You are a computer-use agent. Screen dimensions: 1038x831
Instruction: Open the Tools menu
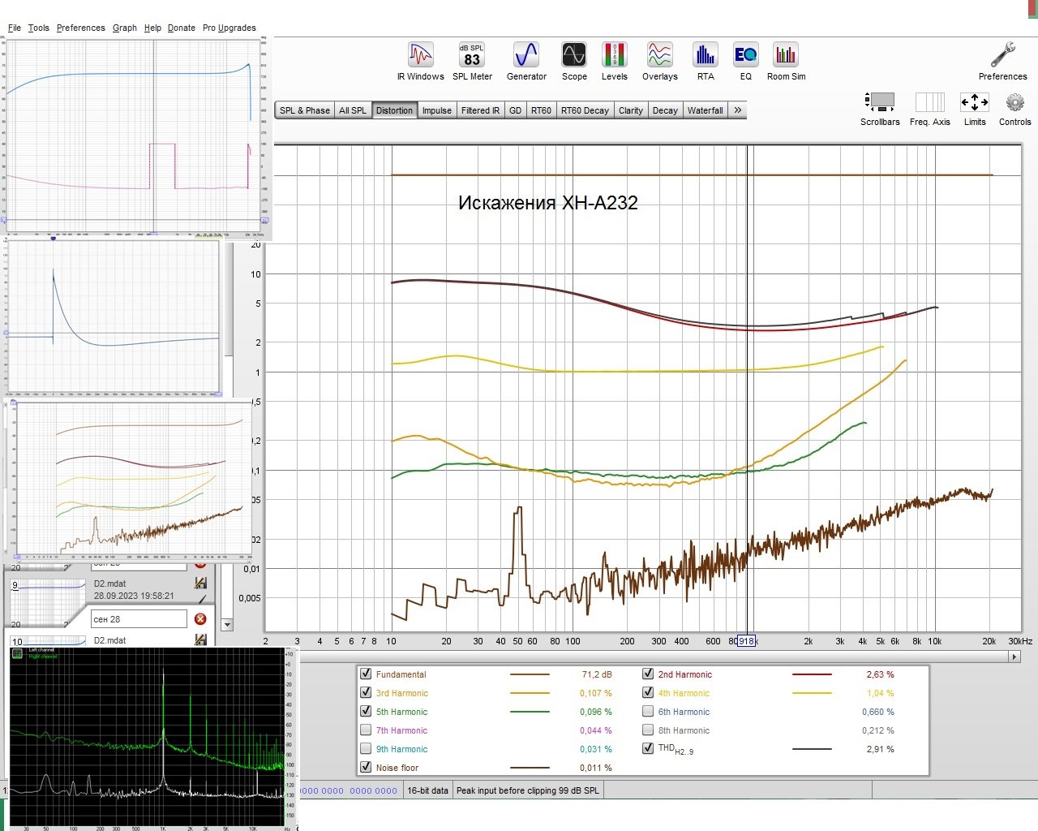pos(38,28)
